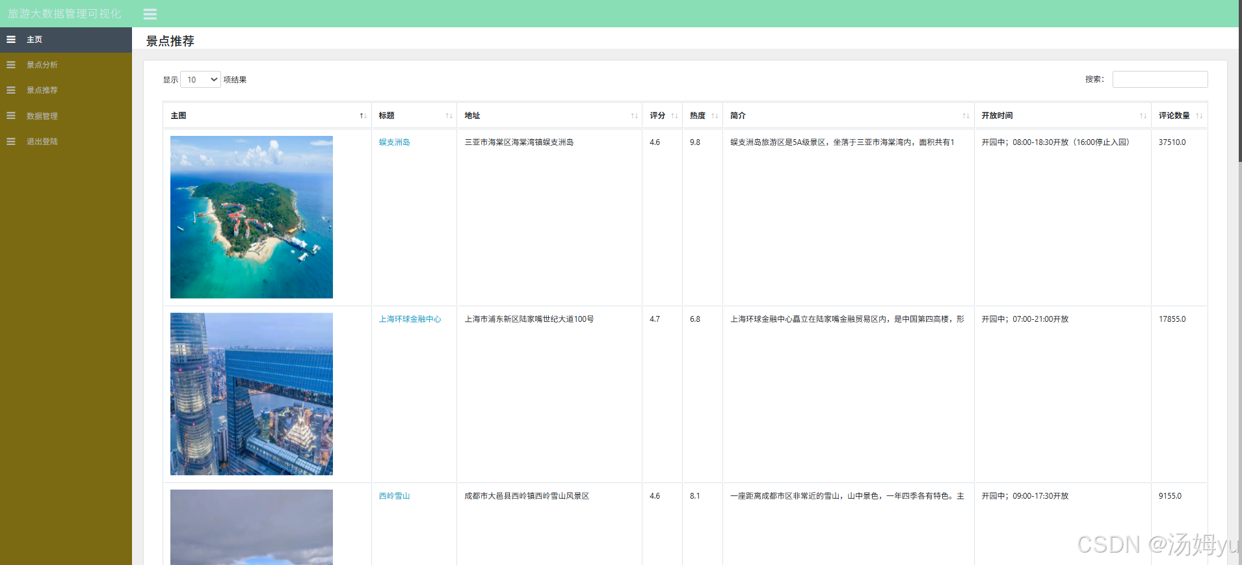The image size is (1242, 565).
Task: Click the 蜈支洲岛 island aerial photo
Action: tap(252, 217)
